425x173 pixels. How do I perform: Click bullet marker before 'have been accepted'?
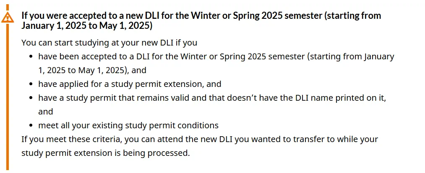31,57
